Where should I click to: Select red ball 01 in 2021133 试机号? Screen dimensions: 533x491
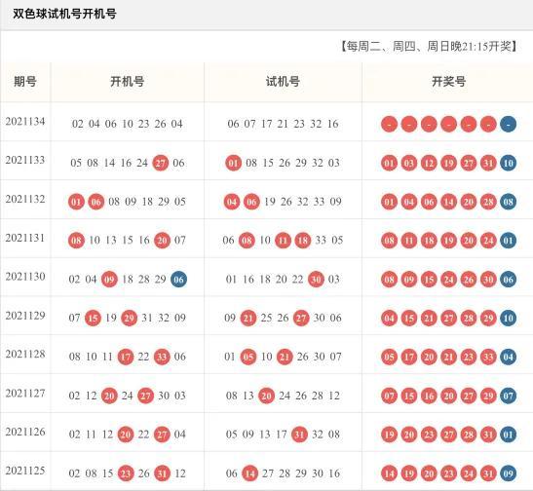[x=234, y=163]
